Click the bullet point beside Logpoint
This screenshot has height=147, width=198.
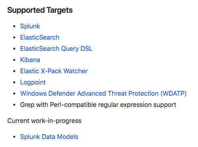coord(14,83)
